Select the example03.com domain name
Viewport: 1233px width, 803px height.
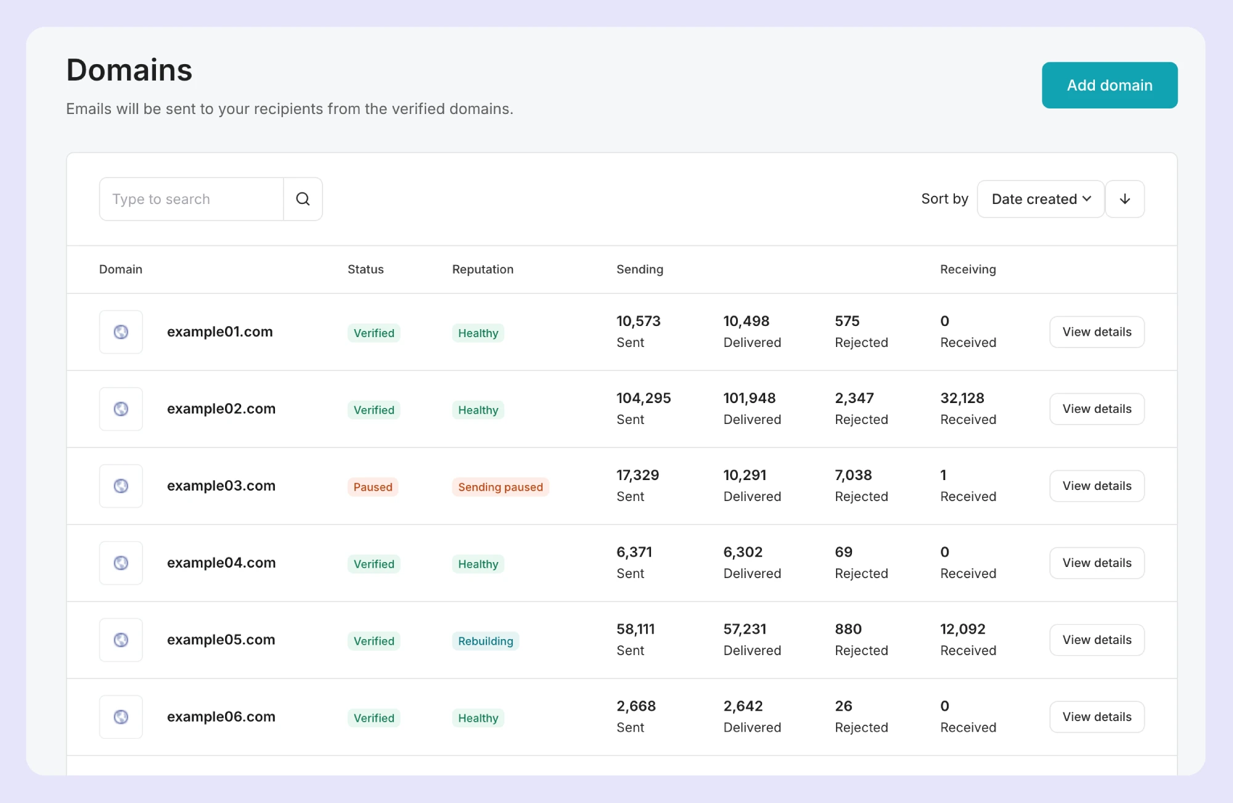[x=221, y=486]
